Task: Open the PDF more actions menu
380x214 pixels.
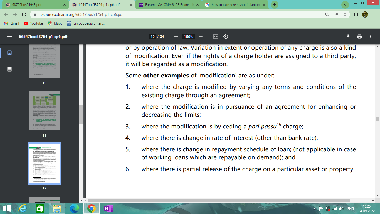Action: pyautogui.click(x=370, y=37)
